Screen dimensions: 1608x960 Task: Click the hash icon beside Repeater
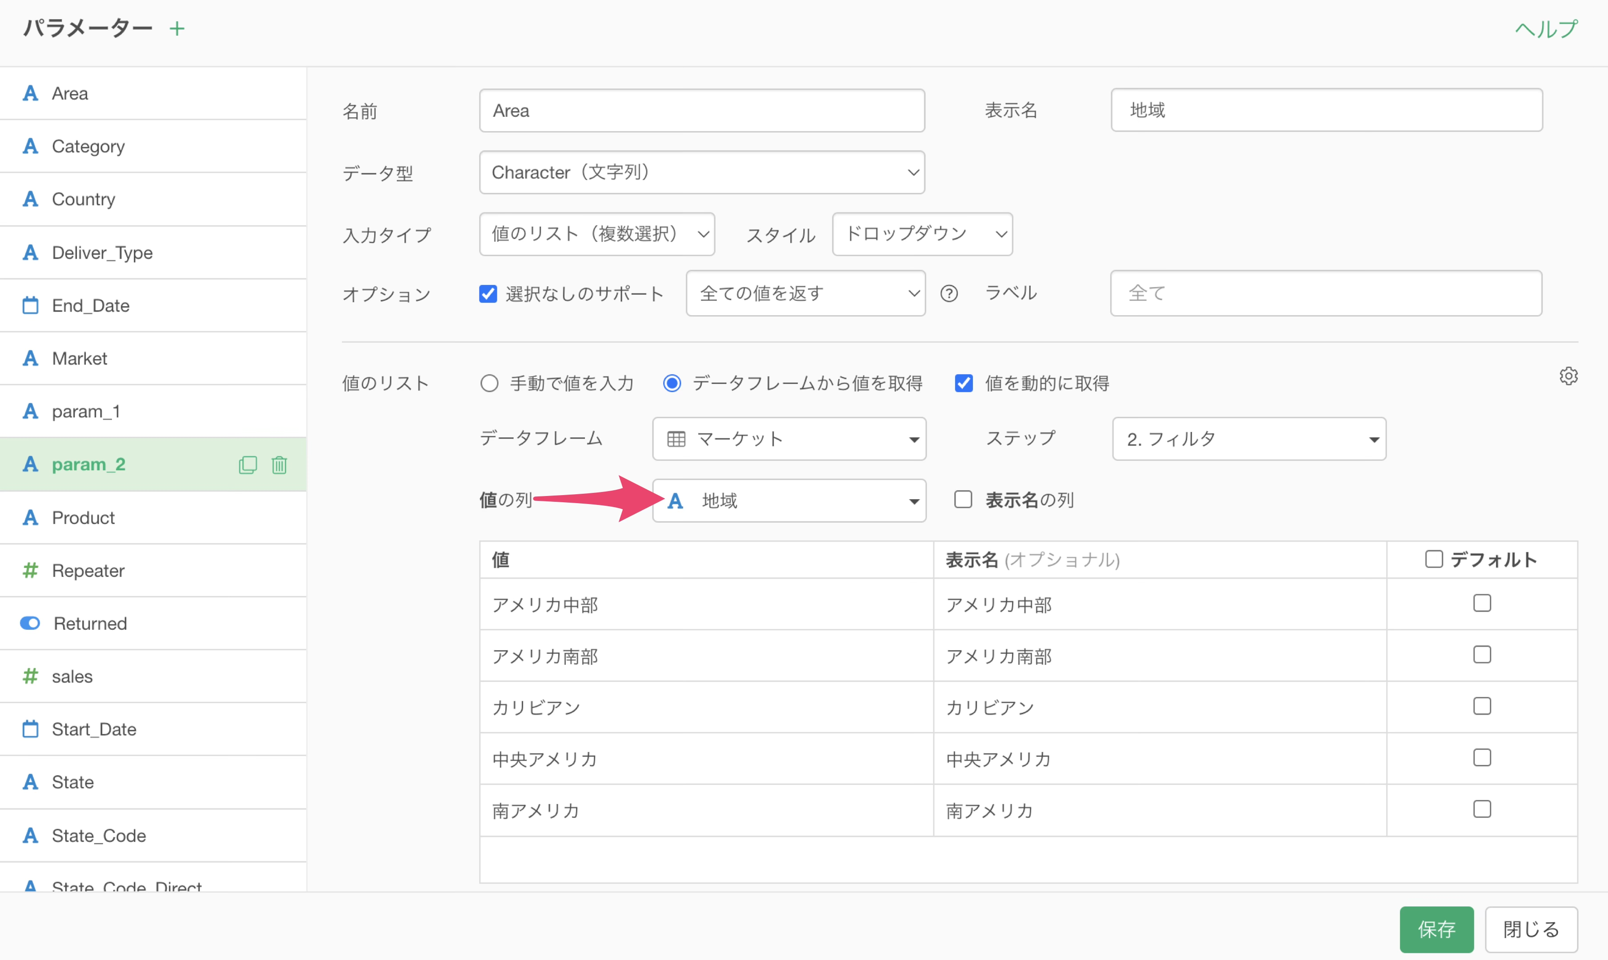(30, 571)
